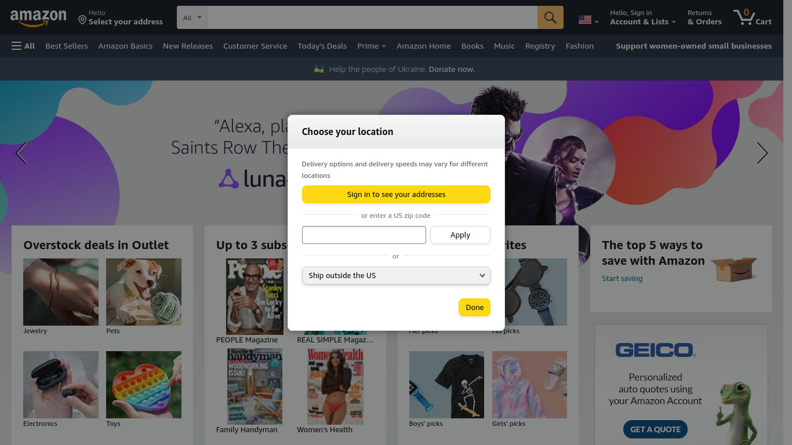Open Women's Health magazine cover

point(336,386)
